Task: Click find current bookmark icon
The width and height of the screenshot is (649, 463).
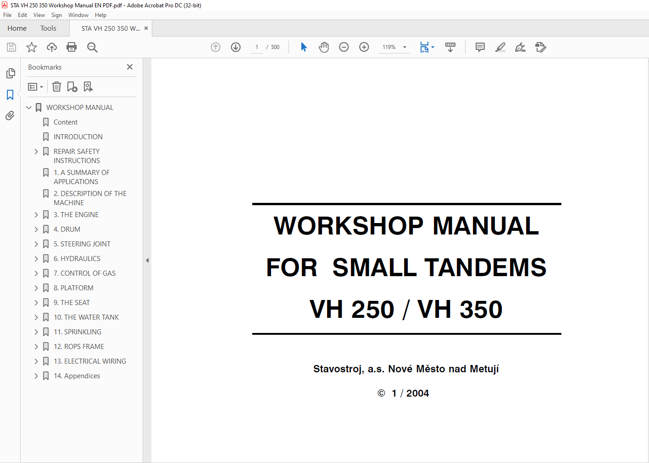Action: coord(88,87)
